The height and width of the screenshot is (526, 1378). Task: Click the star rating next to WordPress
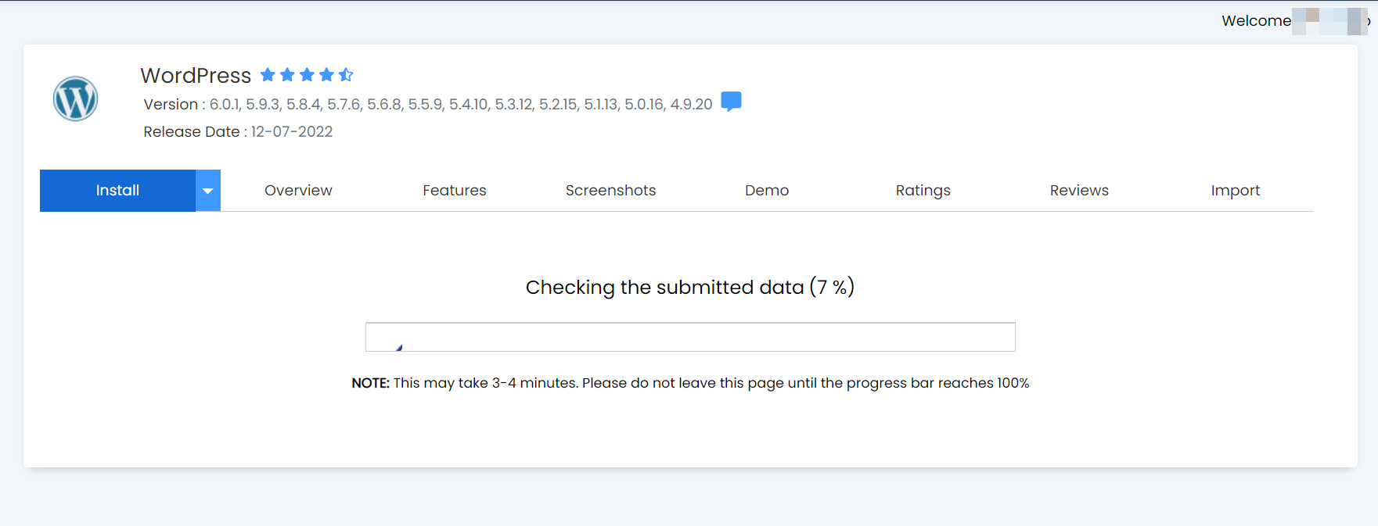pyautogui.click(x=307, y=75)
